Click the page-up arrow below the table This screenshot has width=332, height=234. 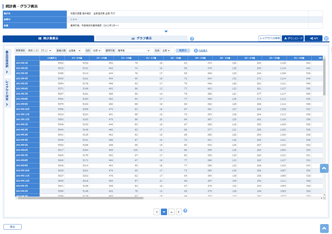[x=171, y=212]
